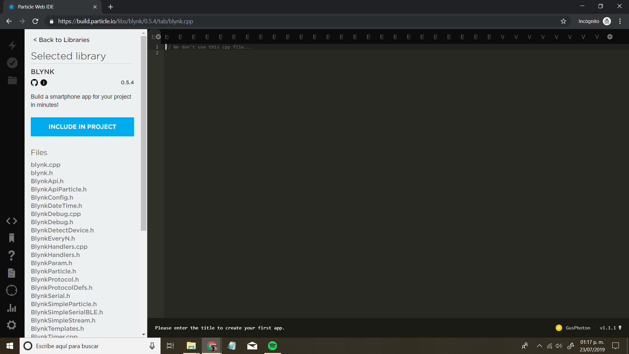
Task: Scroll down the files list panel
Action: coord(143,335)
